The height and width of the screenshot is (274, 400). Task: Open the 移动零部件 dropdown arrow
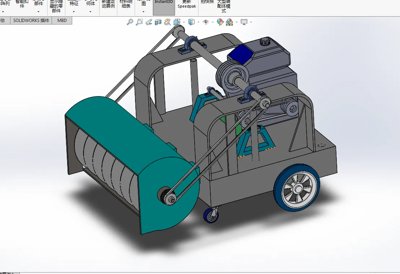38,12
